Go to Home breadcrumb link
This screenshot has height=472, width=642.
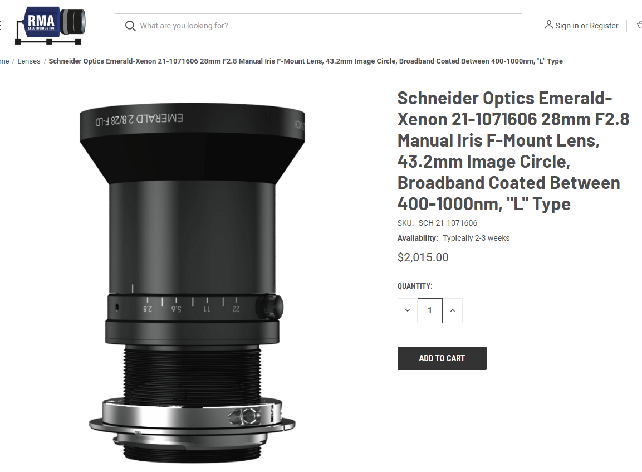(4, 61)
